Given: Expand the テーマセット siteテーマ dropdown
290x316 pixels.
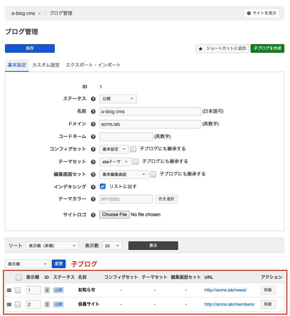Looking at the screenshot, I should click(x=115, y=162).
